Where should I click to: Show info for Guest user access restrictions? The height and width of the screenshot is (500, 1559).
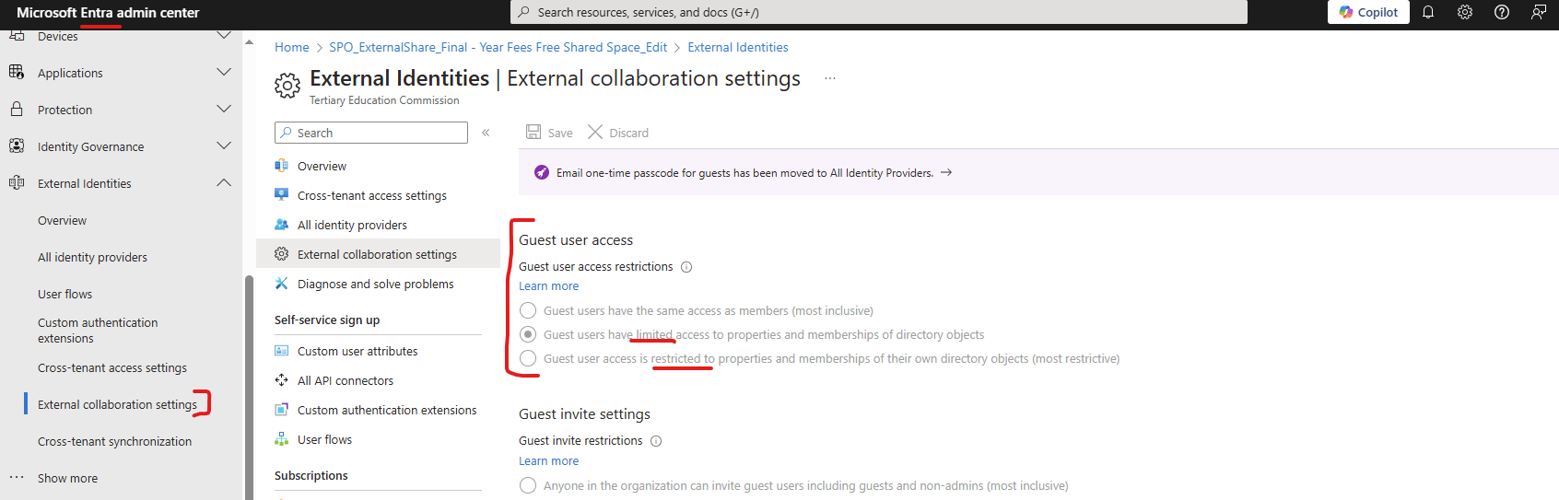tap(686, 267)
